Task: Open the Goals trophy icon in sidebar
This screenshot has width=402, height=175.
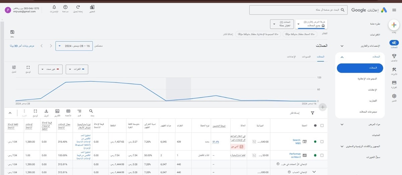Action: [x=394, y=56]
